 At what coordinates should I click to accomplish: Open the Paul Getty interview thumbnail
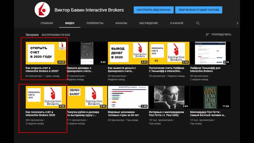169,97
